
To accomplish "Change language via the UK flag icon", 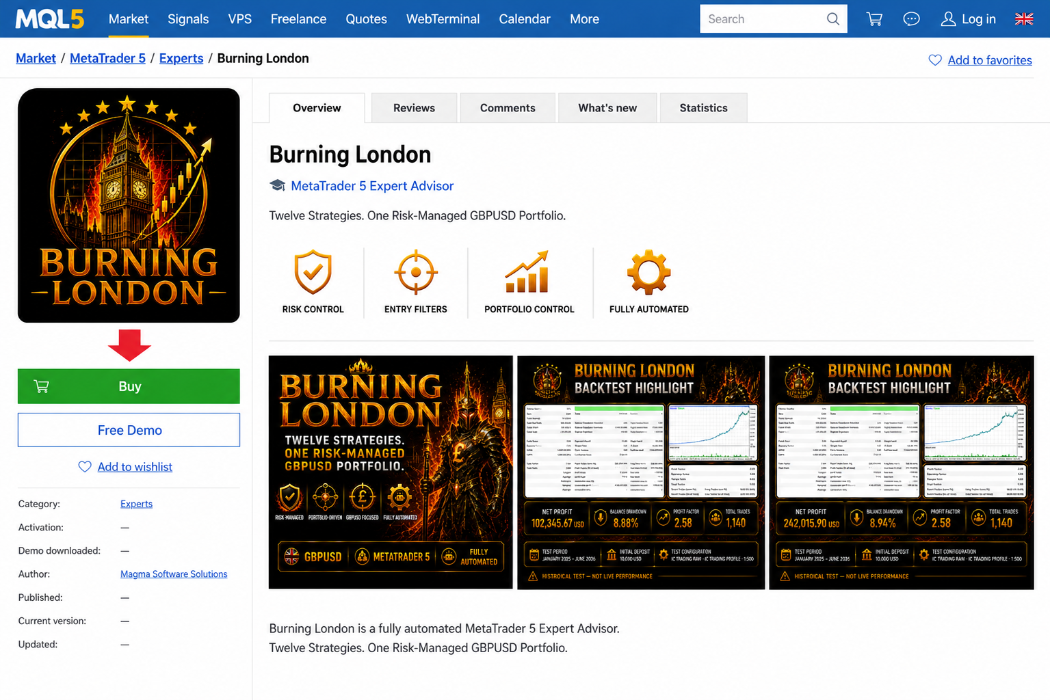I will tap(1024, 19).
